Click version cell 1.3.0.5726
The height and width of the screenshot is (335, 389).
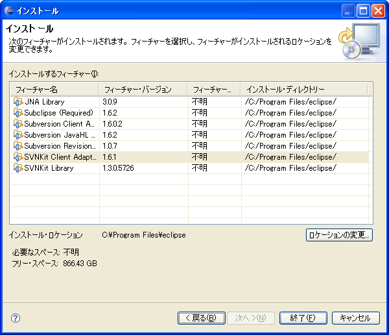tap(119, 168)
